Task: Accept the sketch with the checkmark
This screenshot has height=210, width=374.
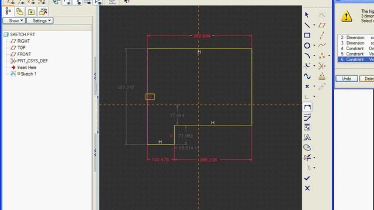Action: 307,178
